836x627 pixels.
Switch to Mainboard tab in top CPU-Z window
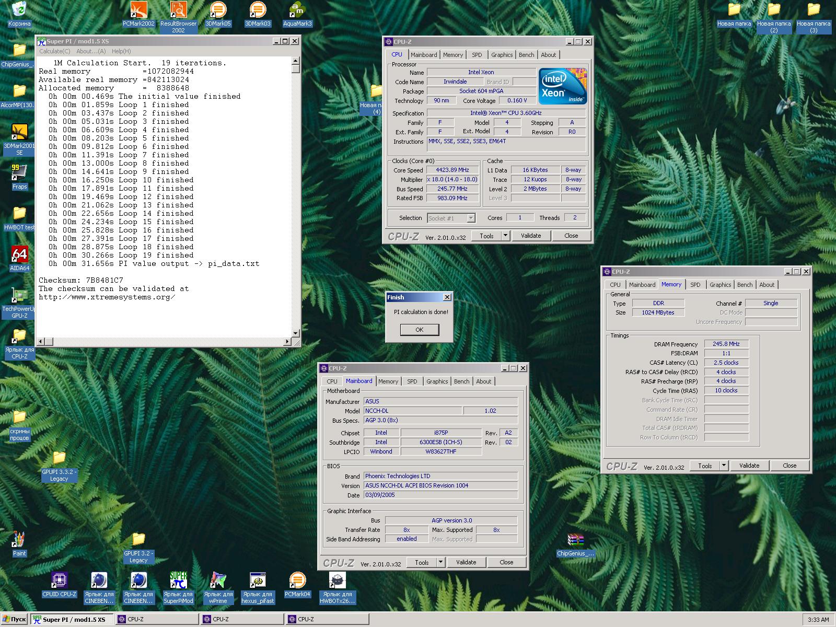click(x=424, y=55)
